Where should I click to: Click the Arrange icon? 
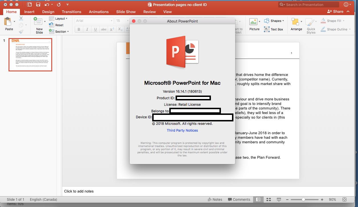(295, 22)
